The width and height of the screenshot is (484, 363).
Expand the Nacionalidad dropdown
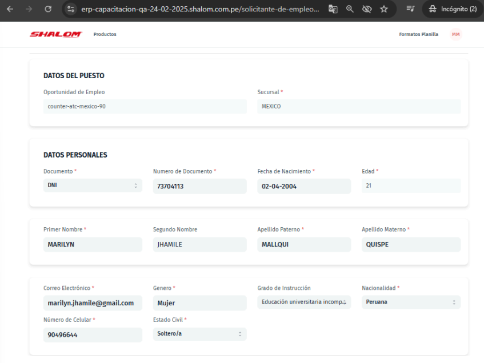point(411,302)
